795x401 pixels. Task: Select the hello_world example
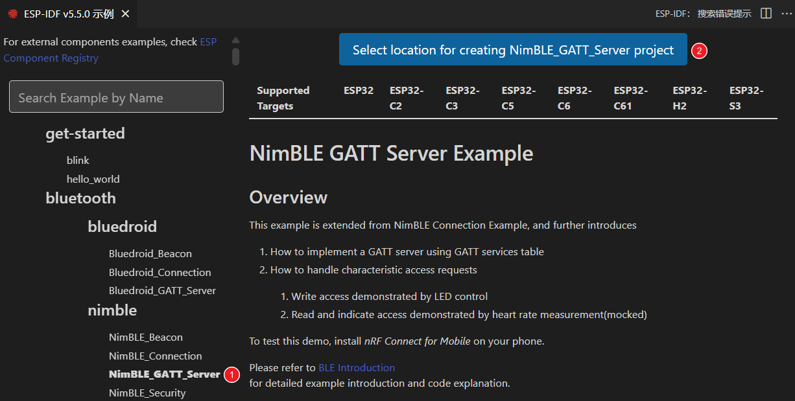coord(93,179)
